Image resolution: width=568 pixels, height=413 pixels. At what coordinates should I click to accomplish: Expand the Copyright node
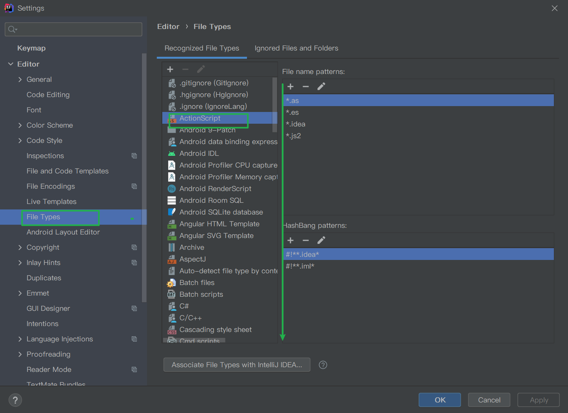20,247
